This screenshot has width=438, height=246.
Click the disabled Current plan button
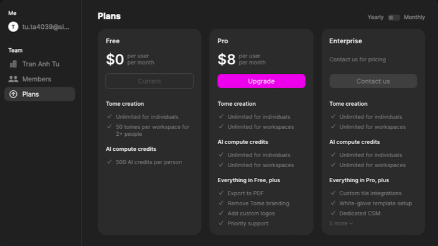(x=150, y=81)
